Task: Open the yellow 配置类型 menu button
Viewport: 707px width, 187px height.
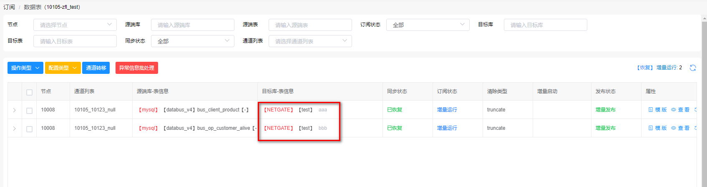Action: pos(63,68)
